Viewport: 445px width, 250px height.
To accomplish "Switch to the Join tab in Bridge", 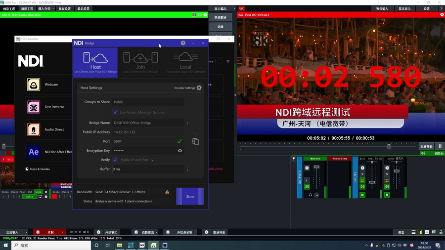I will click(x=140, y=63).
